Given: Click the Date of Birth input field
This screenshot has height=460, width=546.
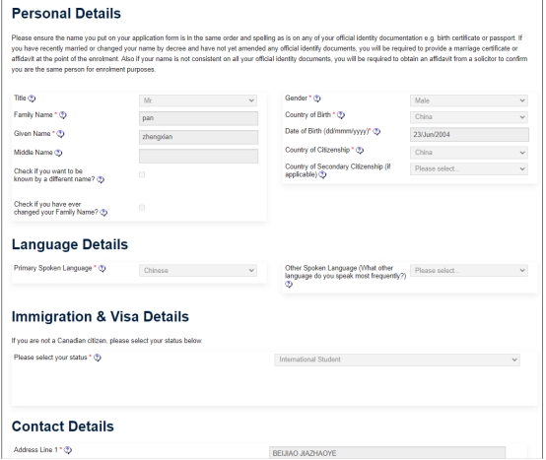Looking at the screenshot, I should (469, 135).
